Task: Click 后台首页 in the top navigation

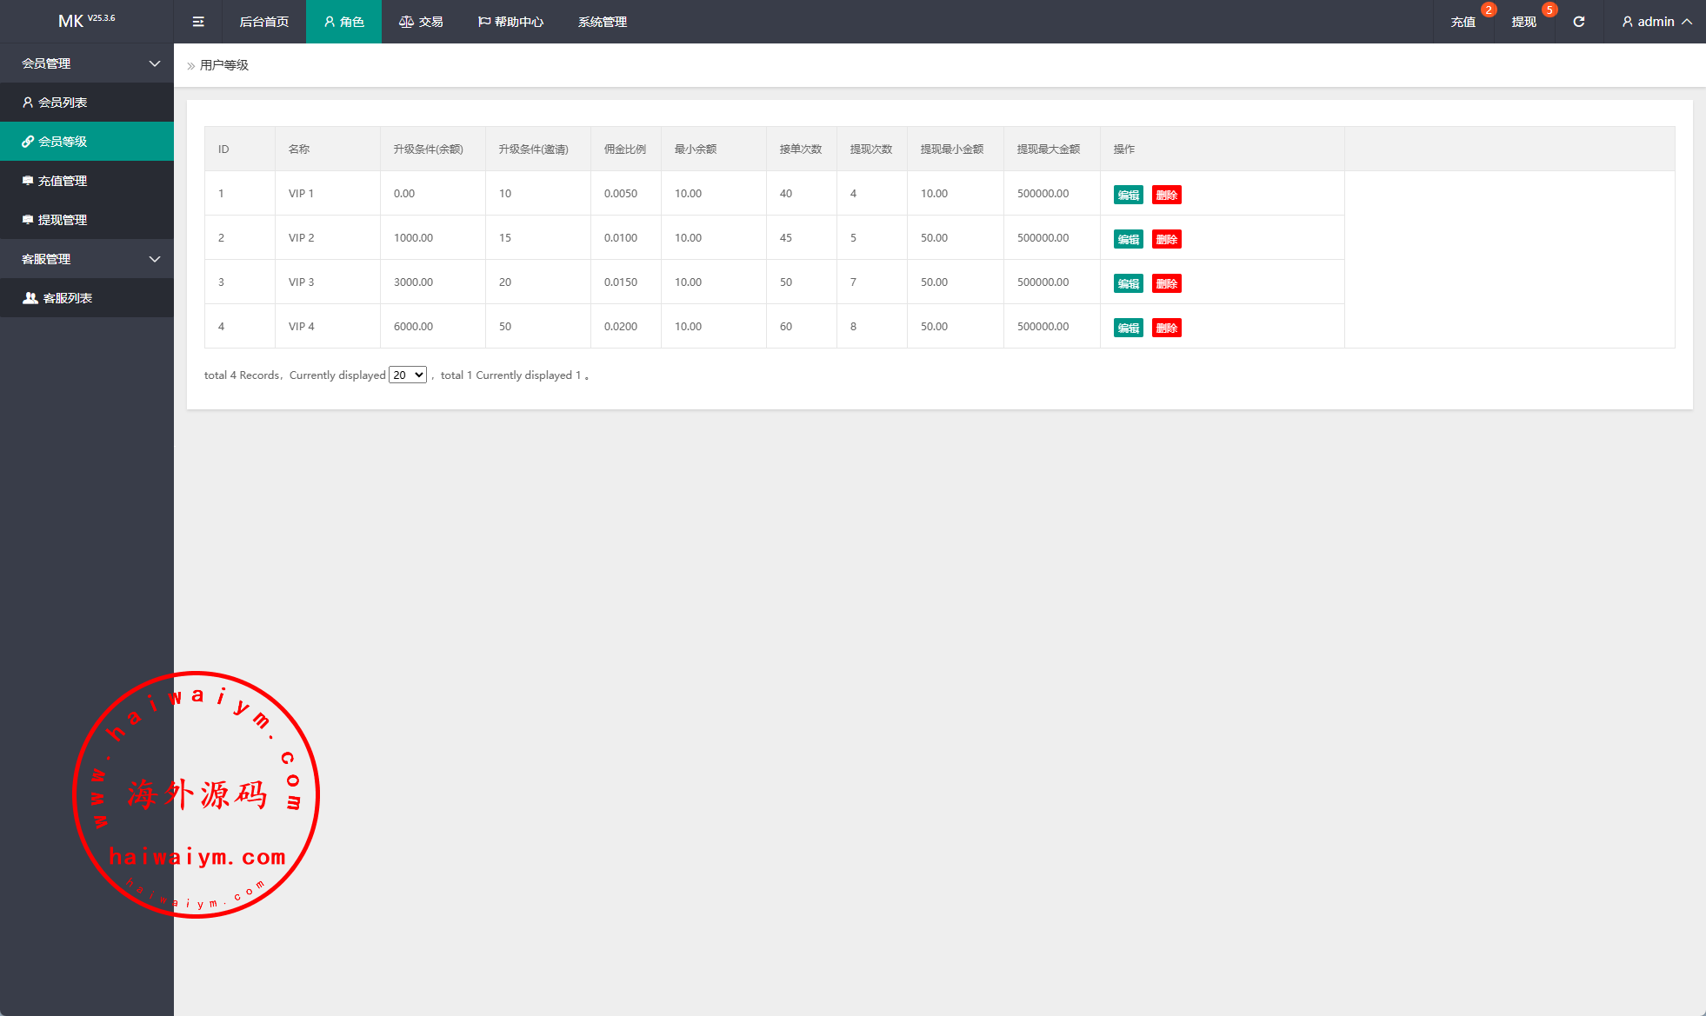Action: click(264, 22)
